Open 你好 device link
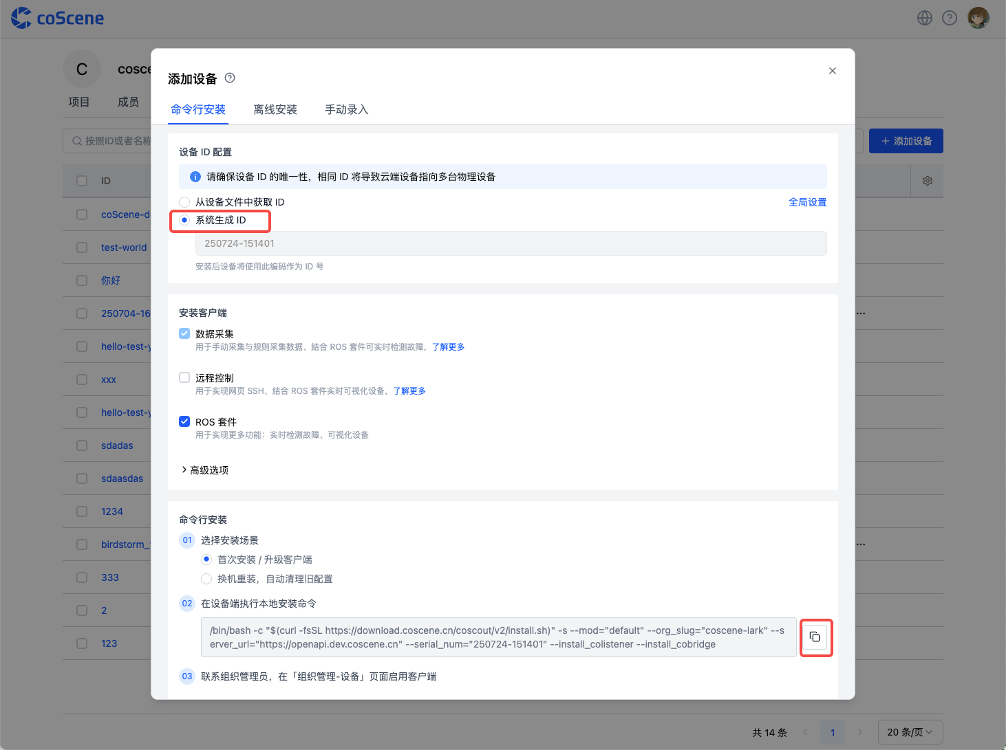Image resolution: width=1006 pixels, height=750 pixels. pyautogui.click(x=111, y=280)
